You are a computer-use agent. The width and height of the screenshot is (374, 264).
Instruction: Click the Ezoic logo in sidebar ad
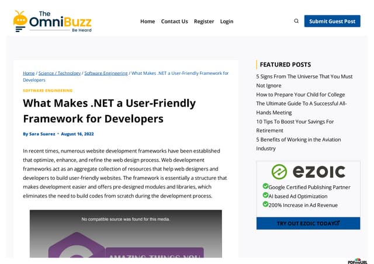point(308,172)
